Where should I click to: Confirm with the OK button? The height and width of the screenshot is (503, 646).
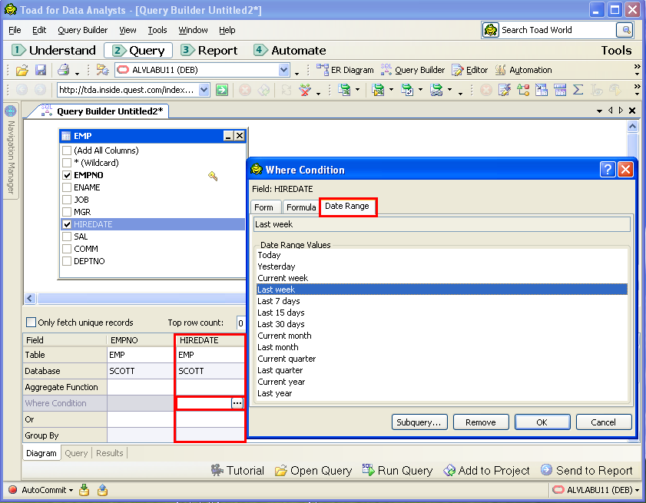(542, 422)
